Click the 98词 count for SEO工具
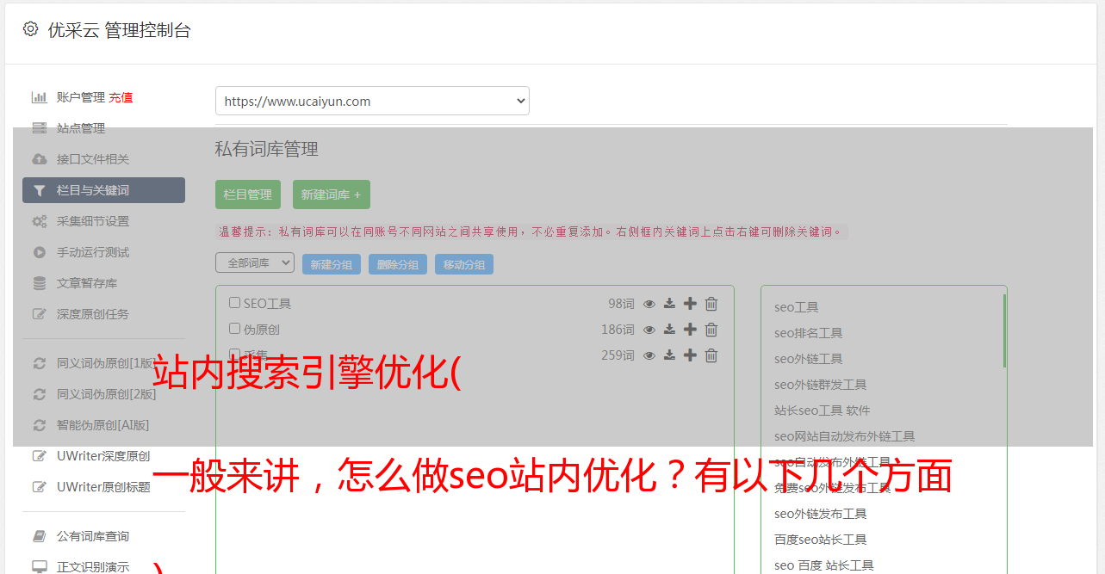 click(x=621, y=304)
